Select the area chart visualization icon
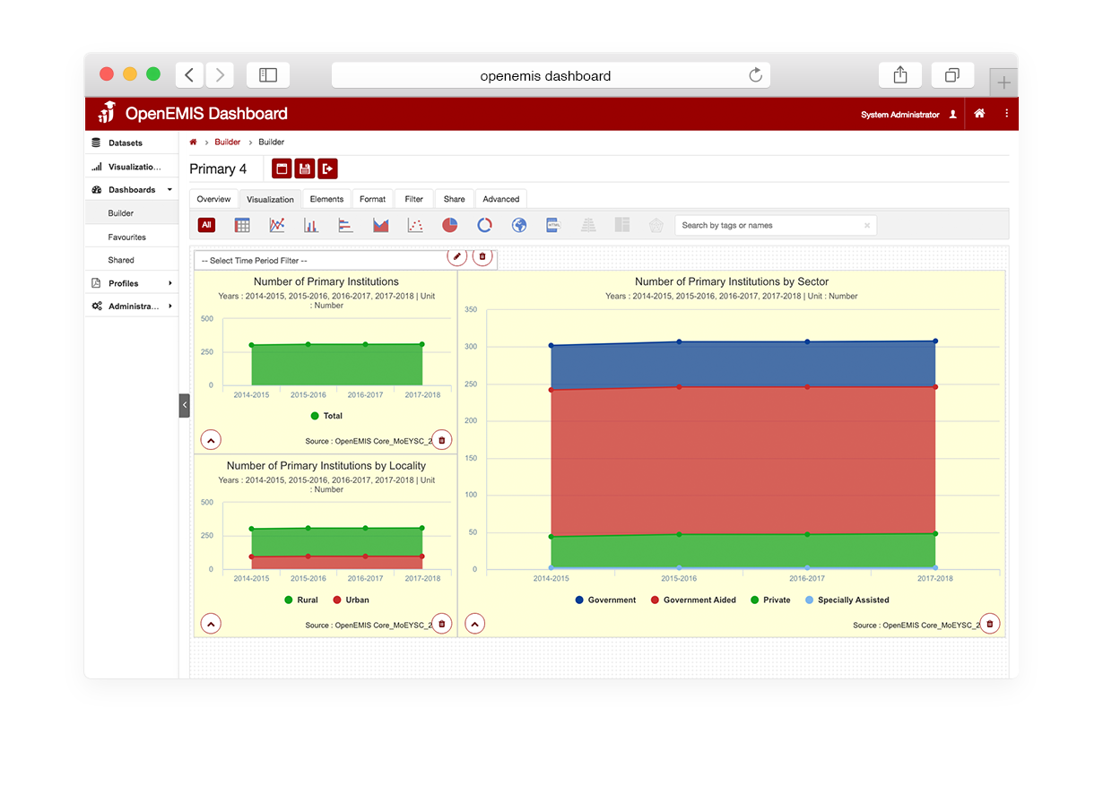The width and height of the screenshot is (1103, 803). click(x=380, y=225)
